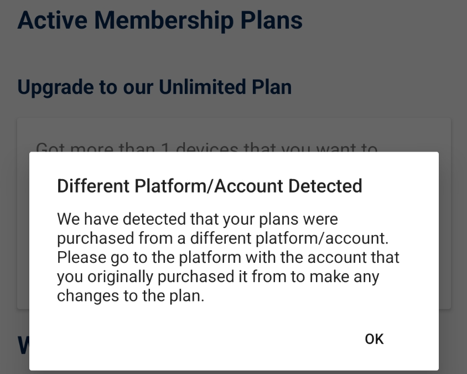
Task: Click the line 'We have detected that your plans were'
Action: click(x=197, y=219)
